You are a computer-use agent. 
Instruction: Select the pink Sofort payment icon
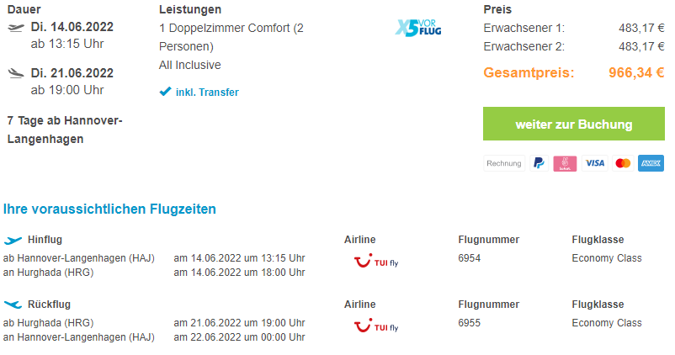pos(565,163)
